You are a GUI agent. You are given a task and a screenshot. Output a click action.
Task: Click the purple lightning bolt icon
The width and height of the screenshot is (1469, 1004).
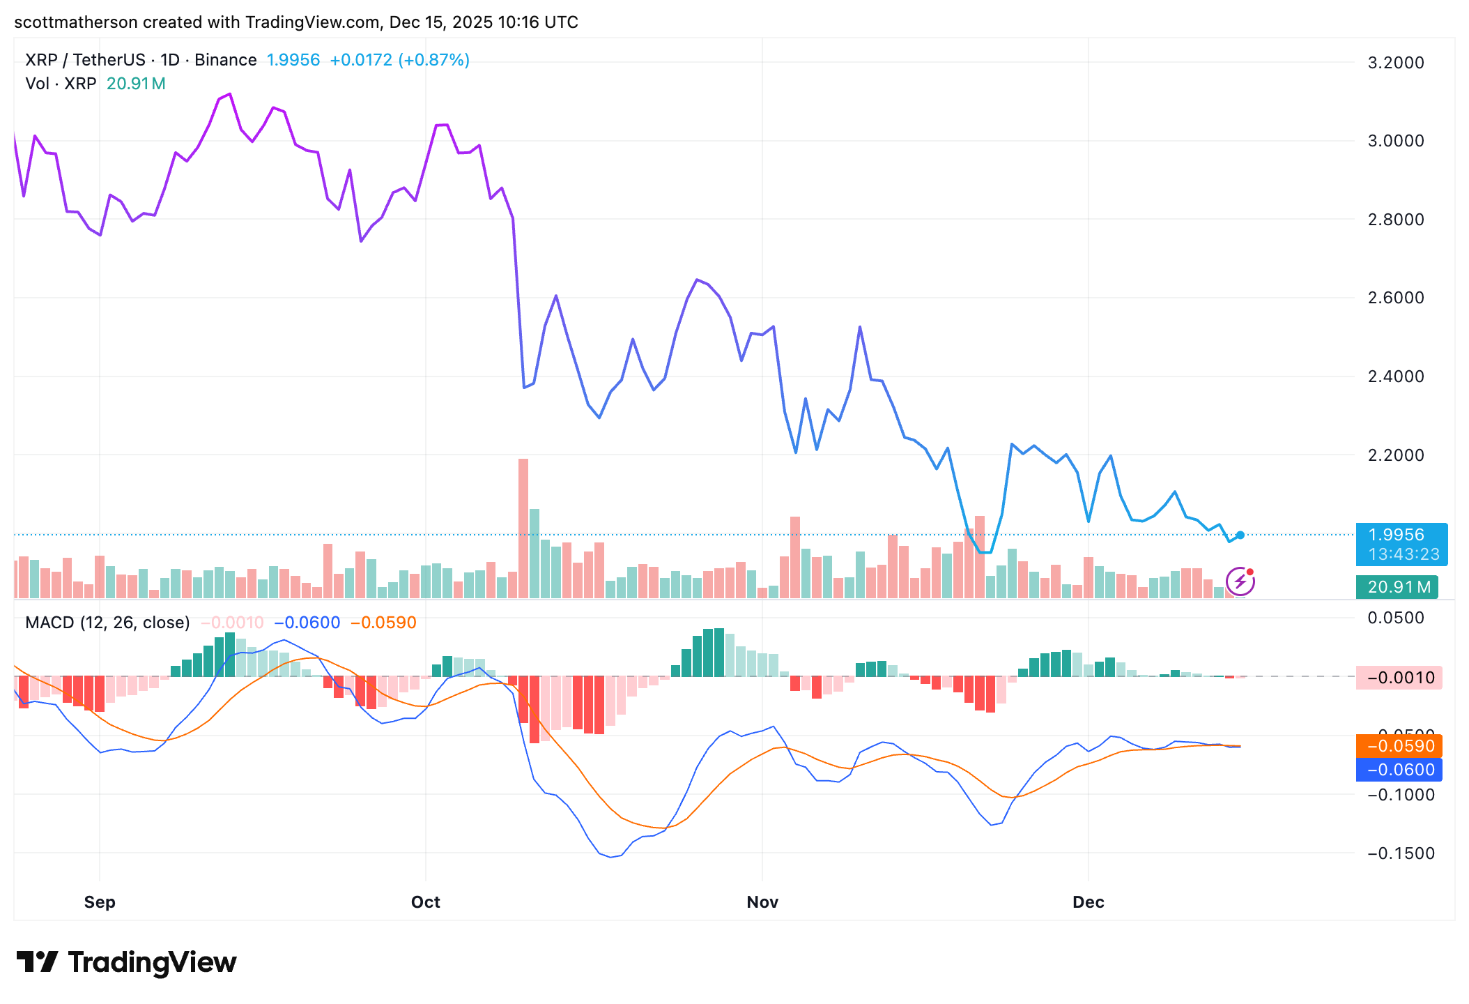(1240, 581)
